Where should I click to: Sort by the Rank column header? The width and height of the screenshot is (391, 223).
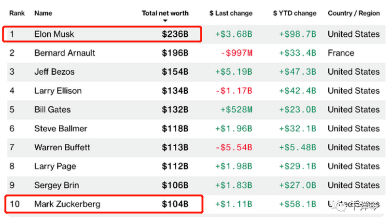click(17, 13)
